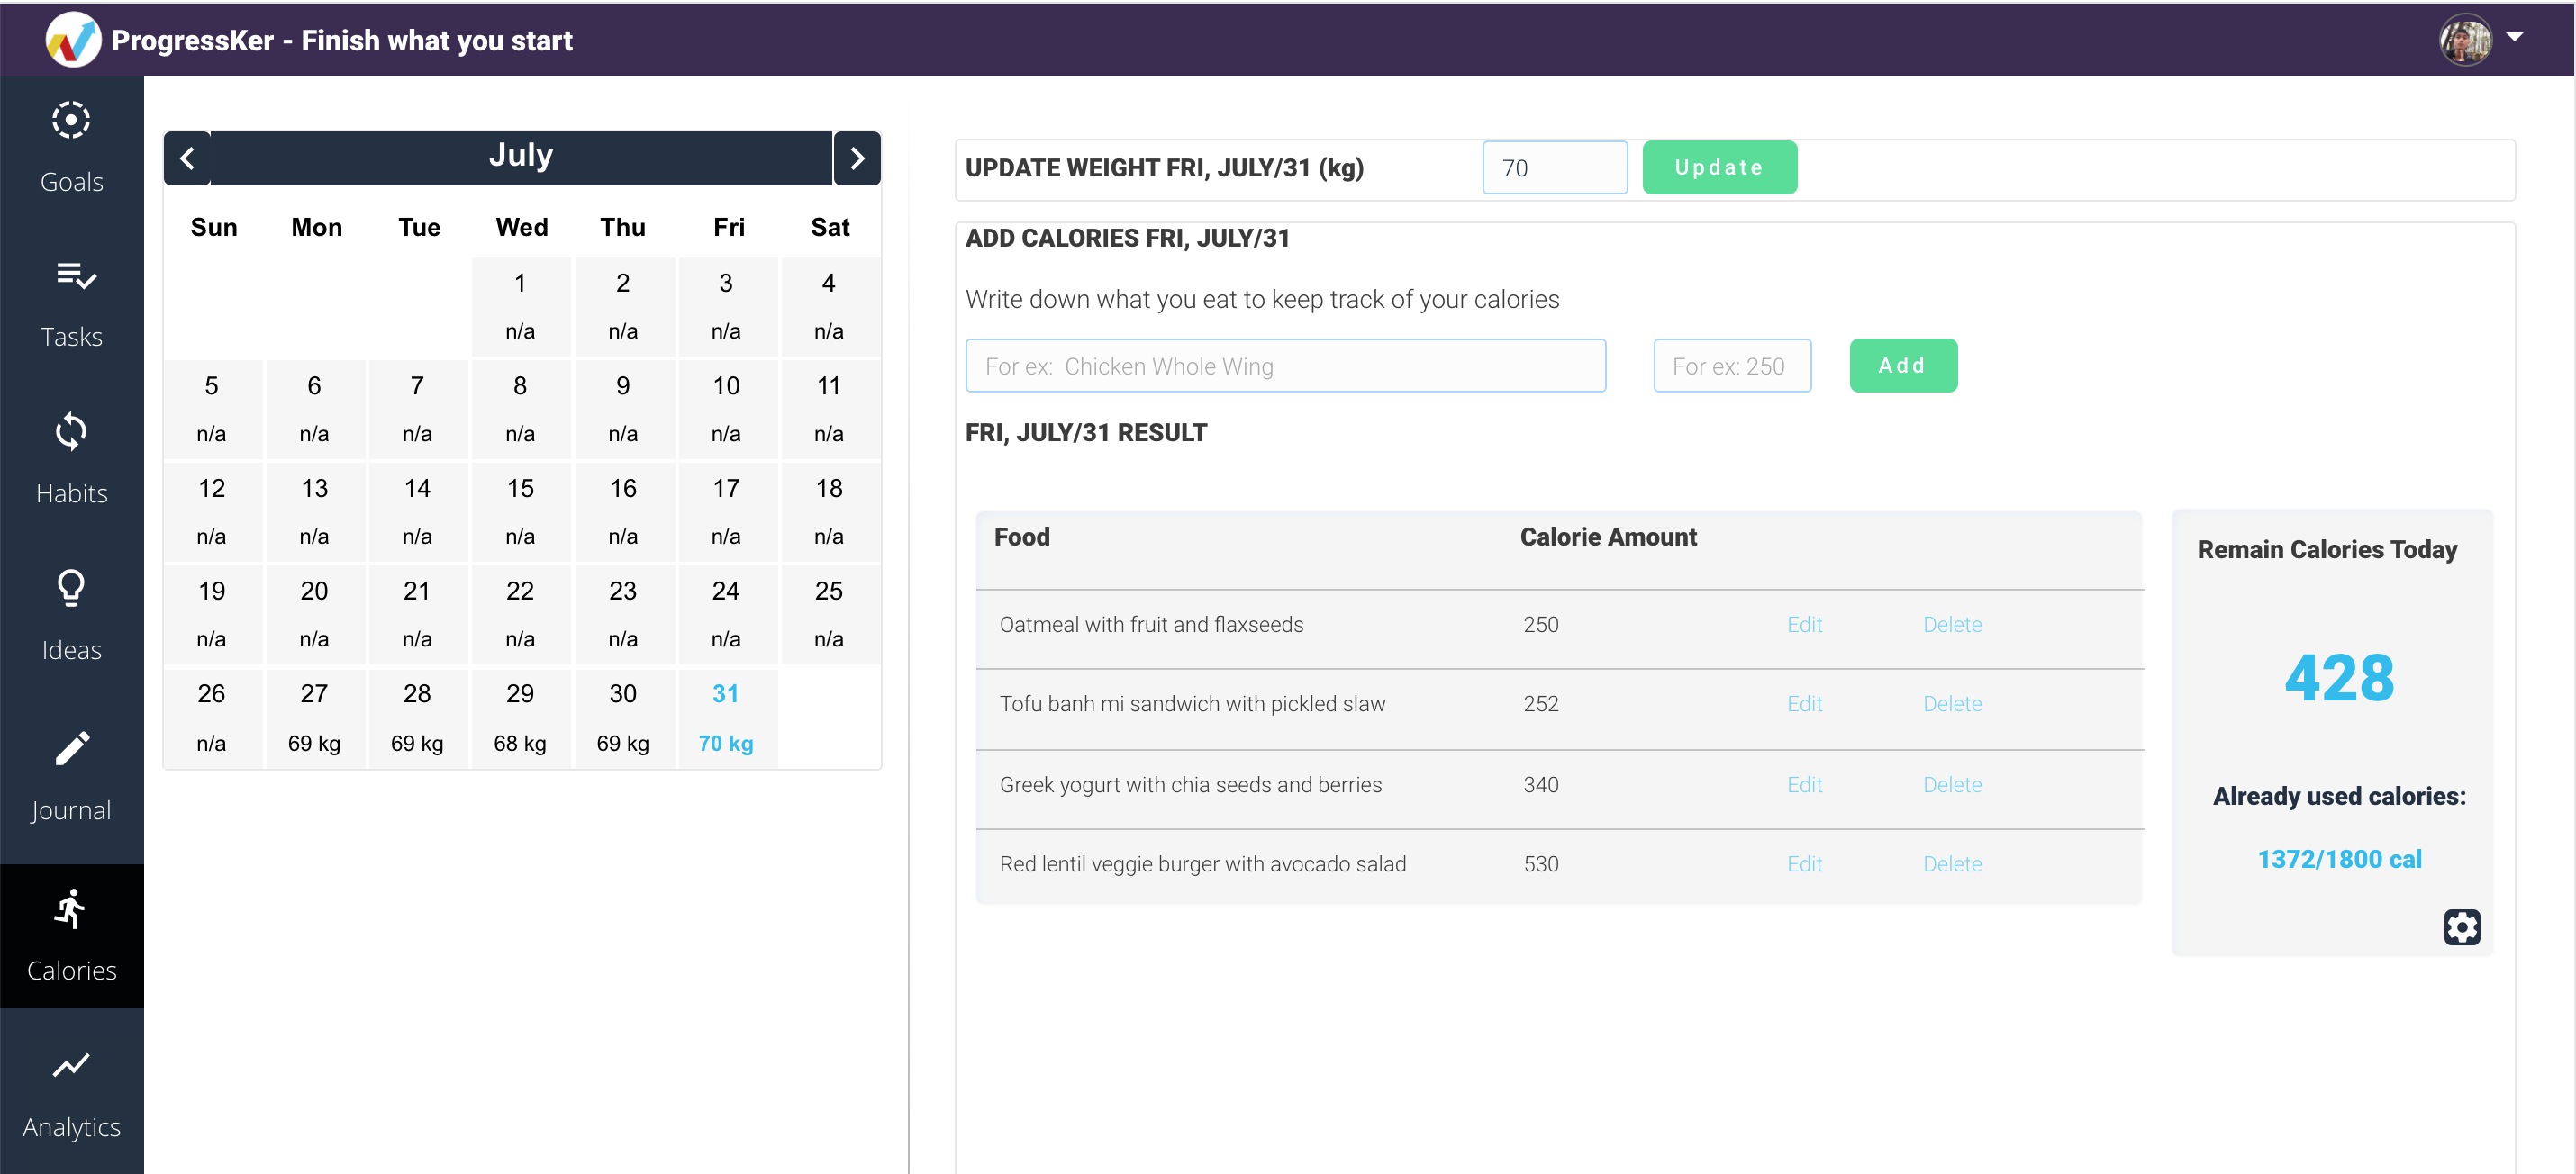Open the Analytics chart icon
Image resolution: width=2576 pixels, height=1174 pixels.
[71, 1065]
